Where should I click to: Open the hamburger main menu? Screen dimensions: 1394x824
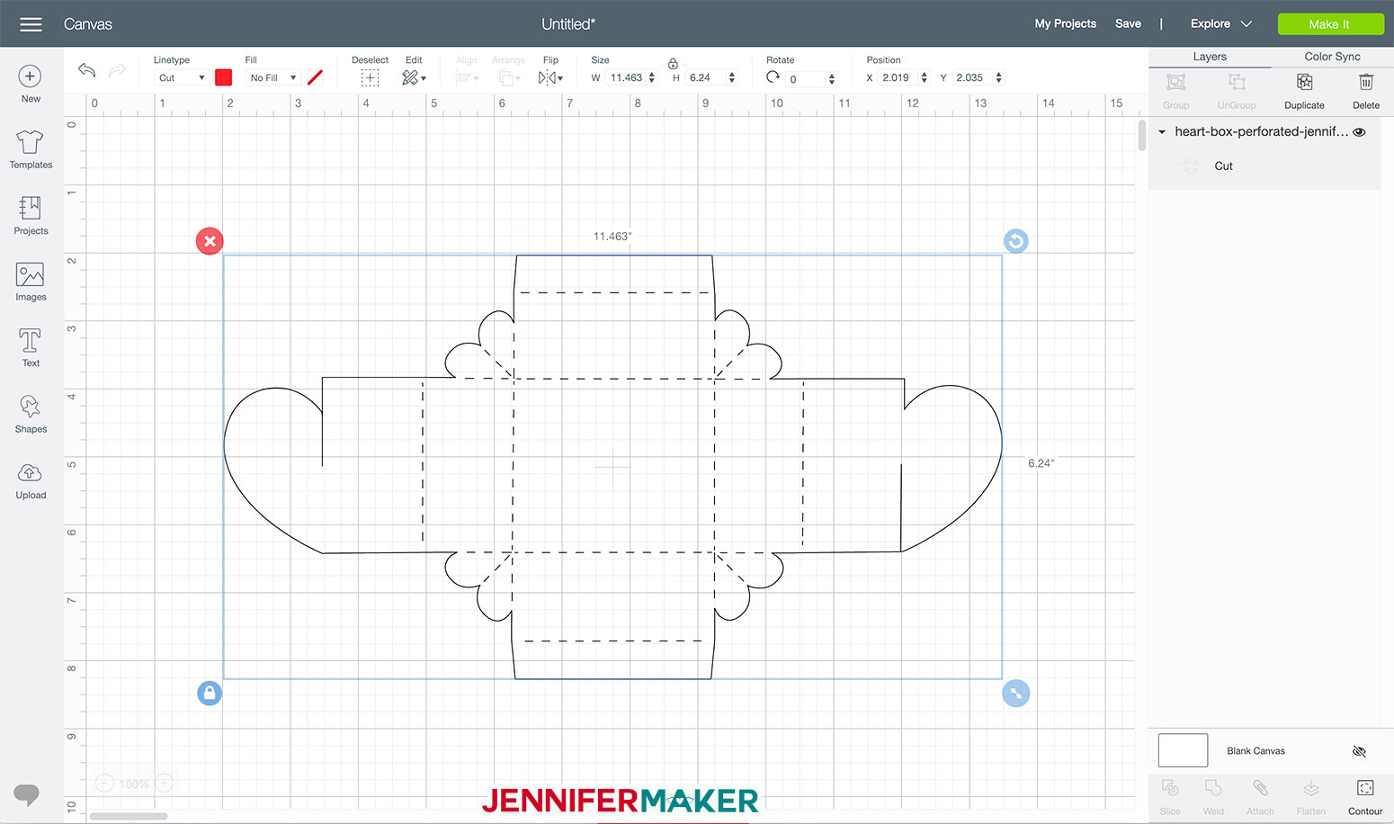click(31, 24)
